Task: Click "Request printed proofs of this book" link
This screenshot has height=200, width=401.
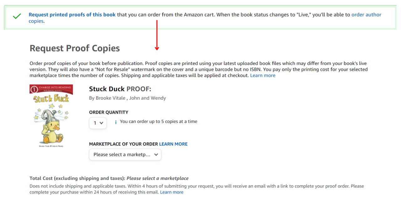Action: [72, 14]
